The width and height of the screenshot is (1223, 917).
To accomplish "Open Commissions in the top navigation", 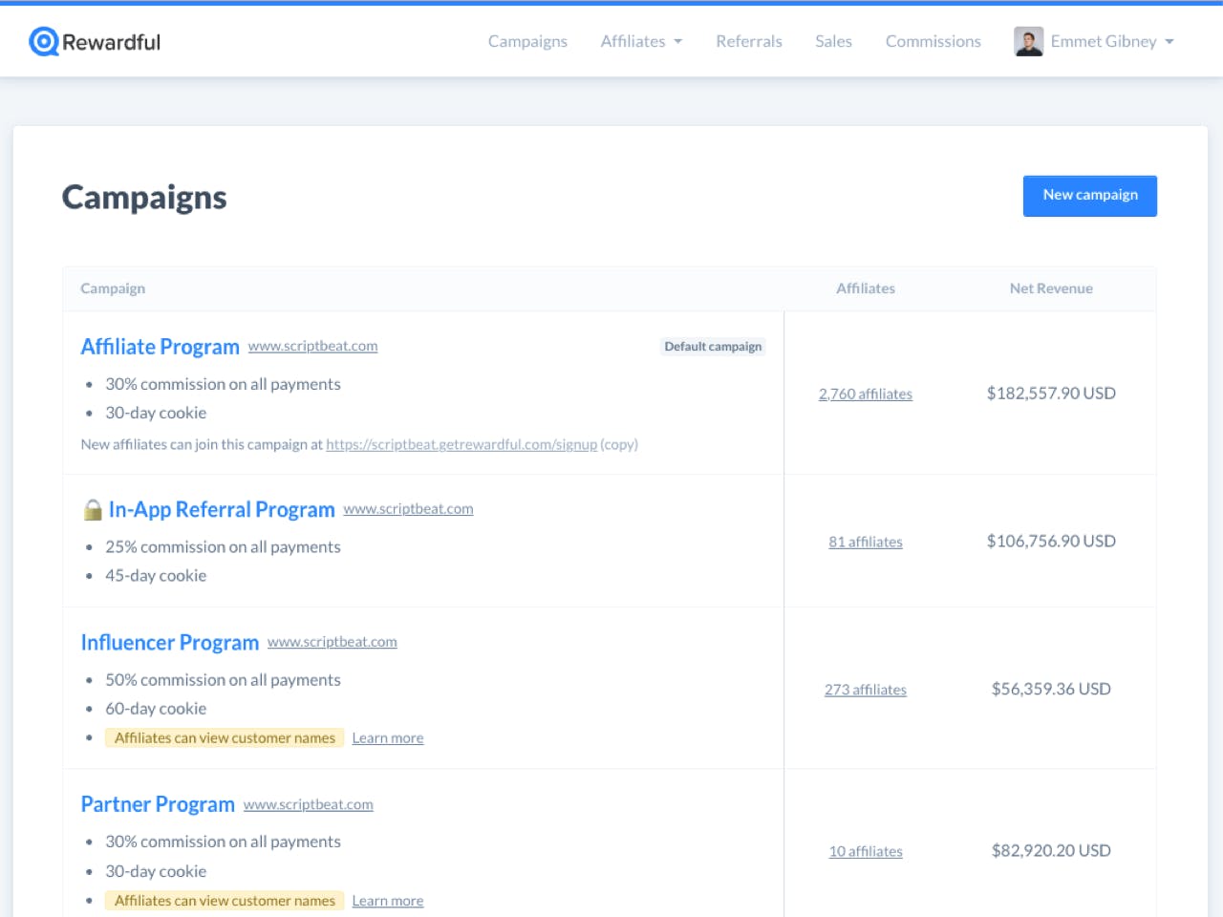I will click(x=933, y=41).
